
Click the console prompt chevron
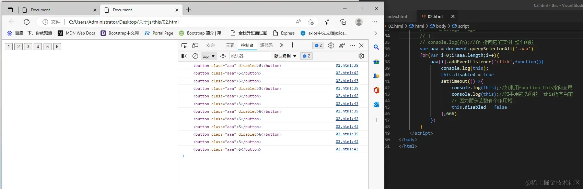183,156
